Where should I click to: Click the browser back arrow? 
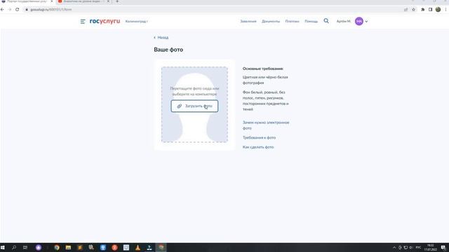tap(2, 9)
